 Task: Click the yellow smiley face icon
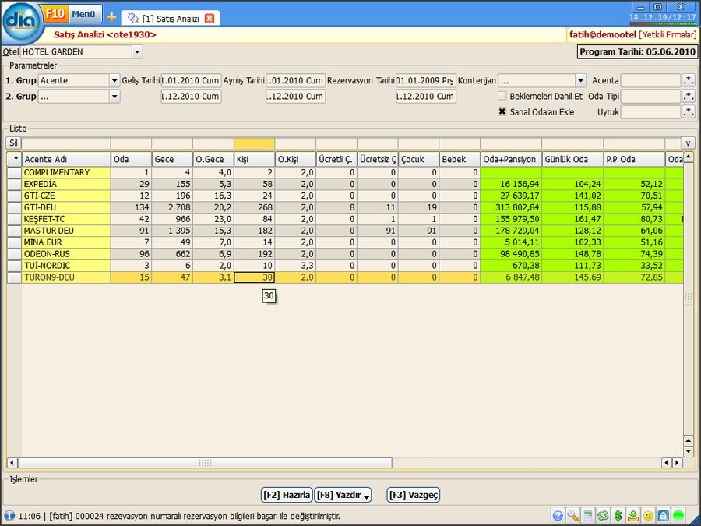tap(648, 516)
